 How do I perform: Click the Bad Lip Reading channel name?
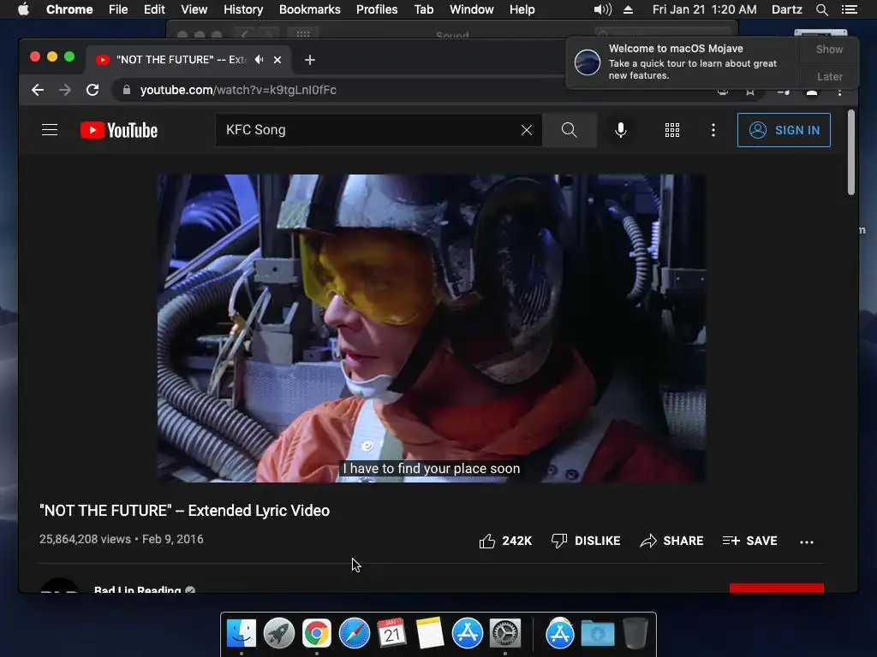137,589
